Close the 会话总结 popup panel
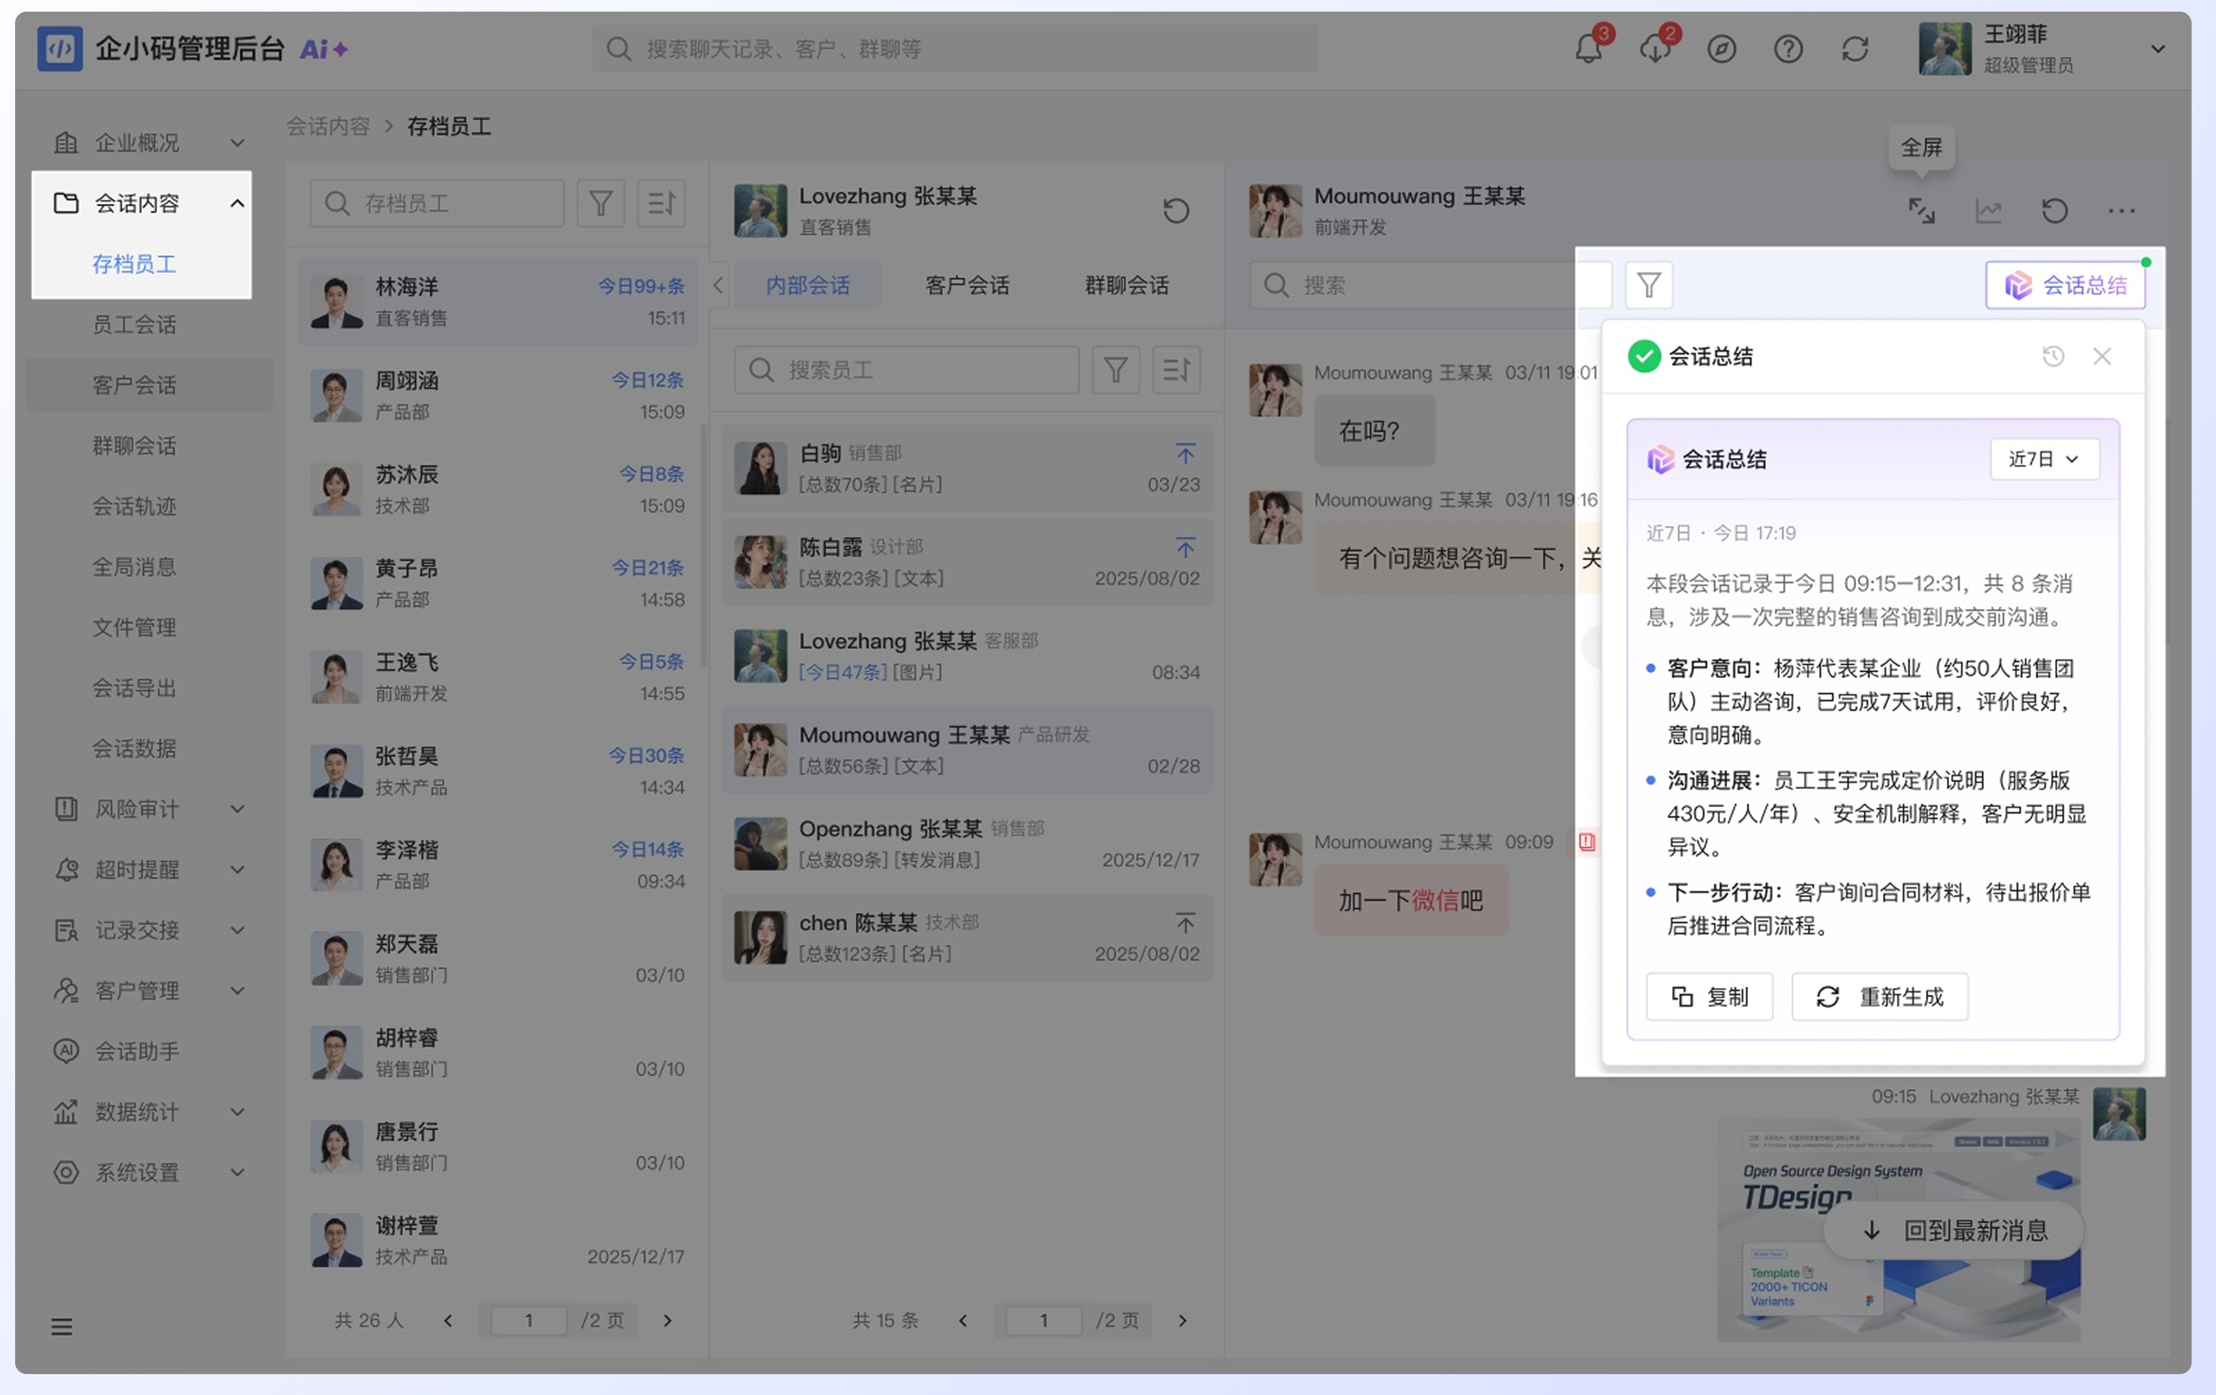Screen dimensions: 2216x1395 (2101, 356)
